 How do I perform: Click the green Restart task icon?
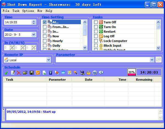click(101, 31)
